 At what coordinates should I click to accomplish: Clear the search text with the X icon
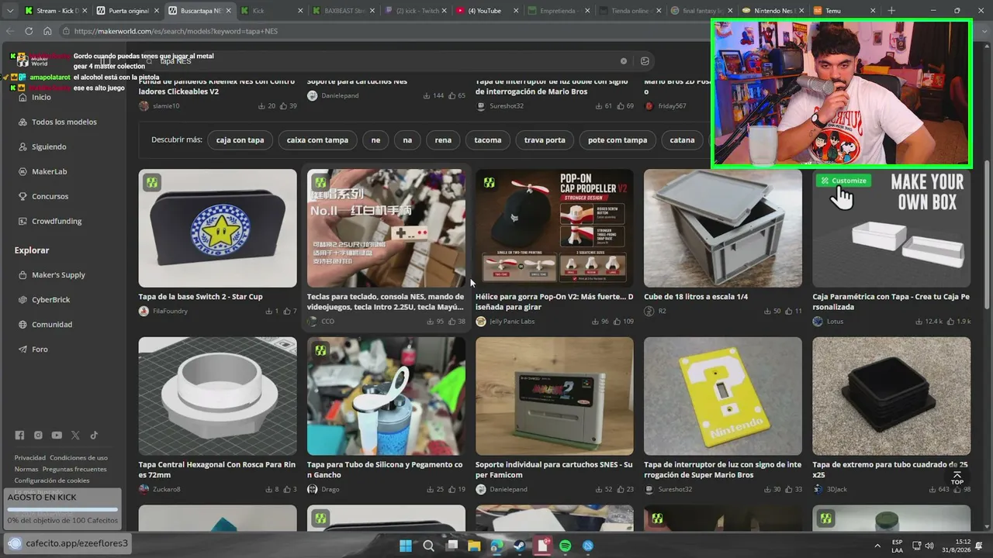point(623,61)
